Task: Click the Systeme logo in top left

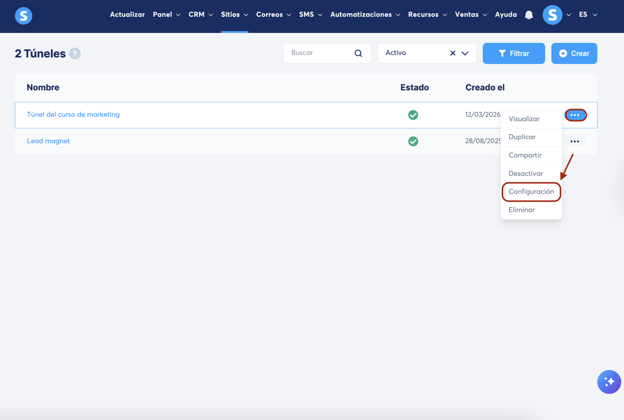Action: pyautogui.click(x=24, y=16)
